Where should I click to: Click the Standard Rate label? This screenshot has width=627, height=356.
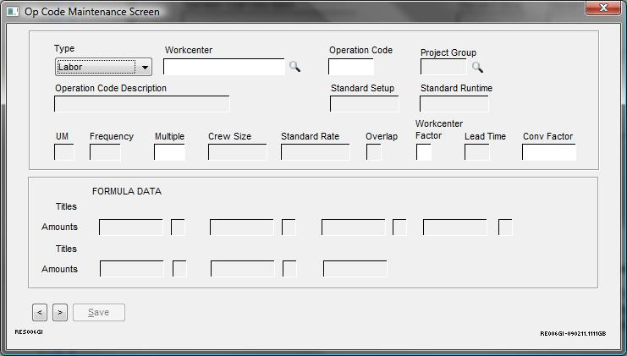click(x=310, y=136)
